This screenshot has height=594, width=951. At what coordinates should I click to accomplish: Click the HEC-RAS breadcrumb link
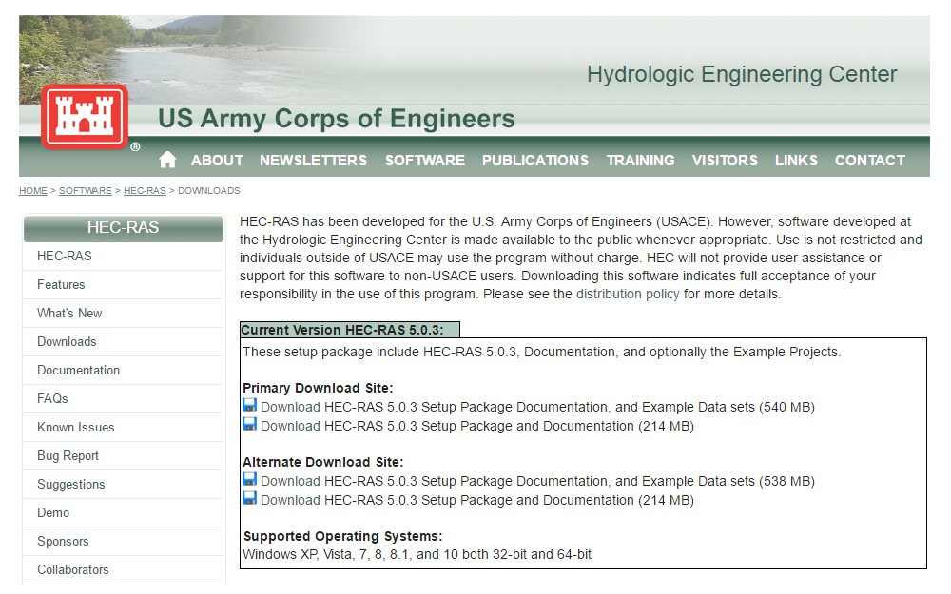(145, 191)
